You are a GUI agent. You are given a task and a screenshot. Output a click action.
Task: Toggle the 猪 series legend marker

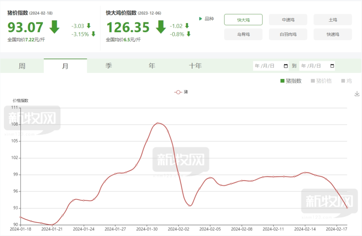click(178, 92)
